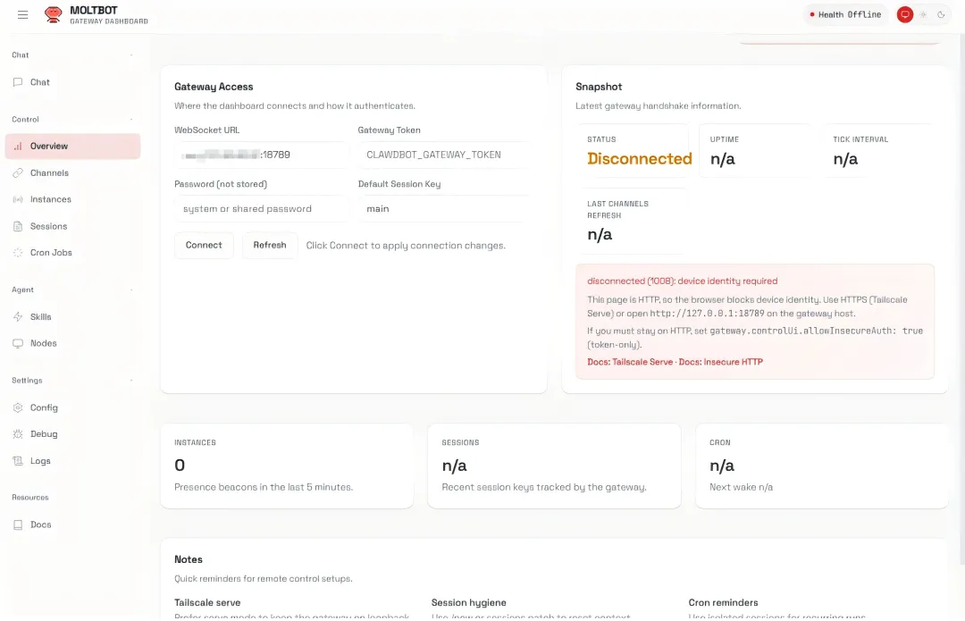Go to Channels page
Viewport: 965px width, 621px height.
pyautogui.click(x=49, y=173)
